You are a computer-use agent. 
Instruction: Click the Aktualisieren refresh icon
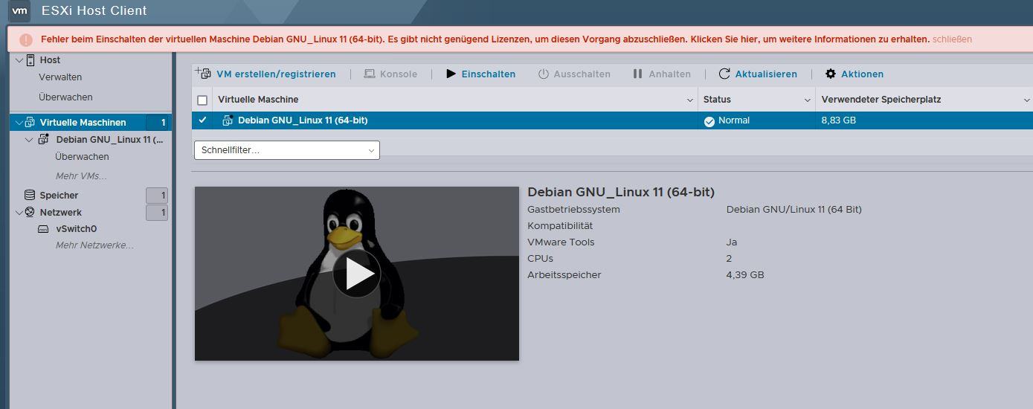point(724,74)
